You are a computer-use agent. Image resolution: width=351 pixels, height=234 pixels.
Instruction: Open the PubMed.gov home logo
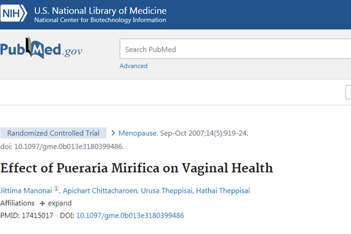[x=41, y=50]
